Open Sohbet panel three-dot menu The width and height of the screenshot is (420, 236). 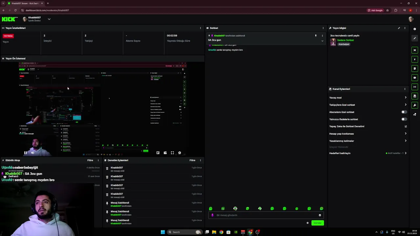323,28
